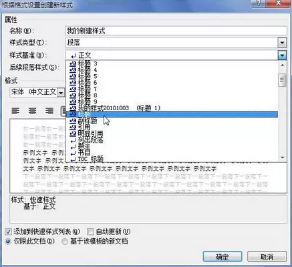Pick 明显引用 from the dropdown list
292x267 pixels.
pos(172,133)
